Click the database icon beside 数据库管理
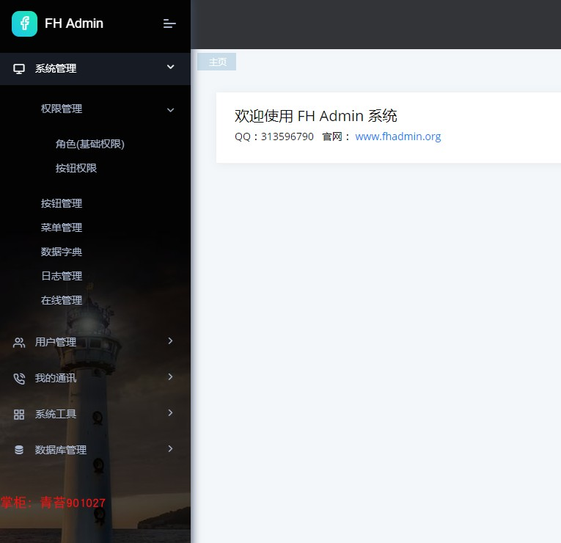Viewport: 561px width, 543px height. click(19, 450)
